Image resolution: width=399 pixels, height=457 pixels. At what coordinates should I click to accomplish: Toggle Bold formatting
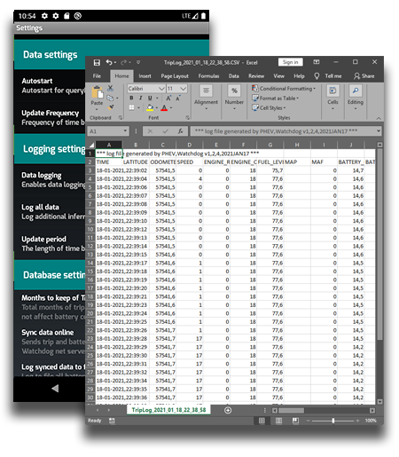click(x=131, y=98)
